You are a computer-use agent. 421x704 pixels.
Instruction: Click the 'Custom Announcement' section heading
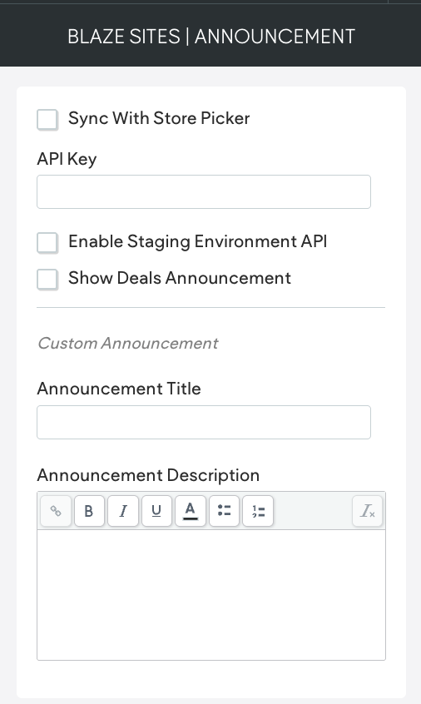click(x=127, y=344)
